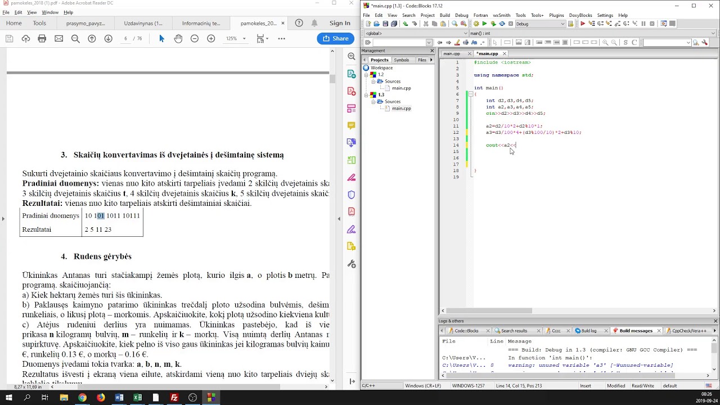Open the Plugins menu in Code::Blocks
The width and height of the screenshot is (720, 405).
tap(556, 15)
